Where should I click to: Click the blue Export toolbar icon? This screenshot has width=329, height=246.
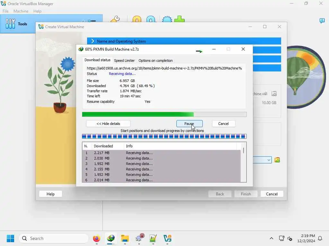[x=151, y=19]
